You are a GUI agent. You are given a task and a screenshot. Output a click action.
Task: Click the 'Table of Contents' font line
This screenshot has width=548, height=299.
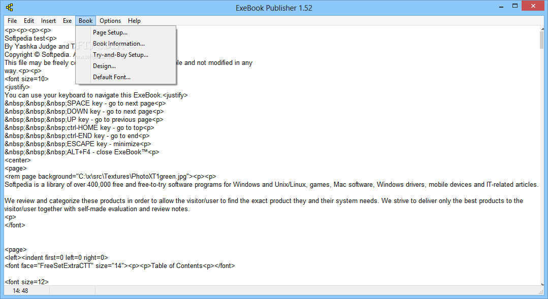tap(120, 265)
